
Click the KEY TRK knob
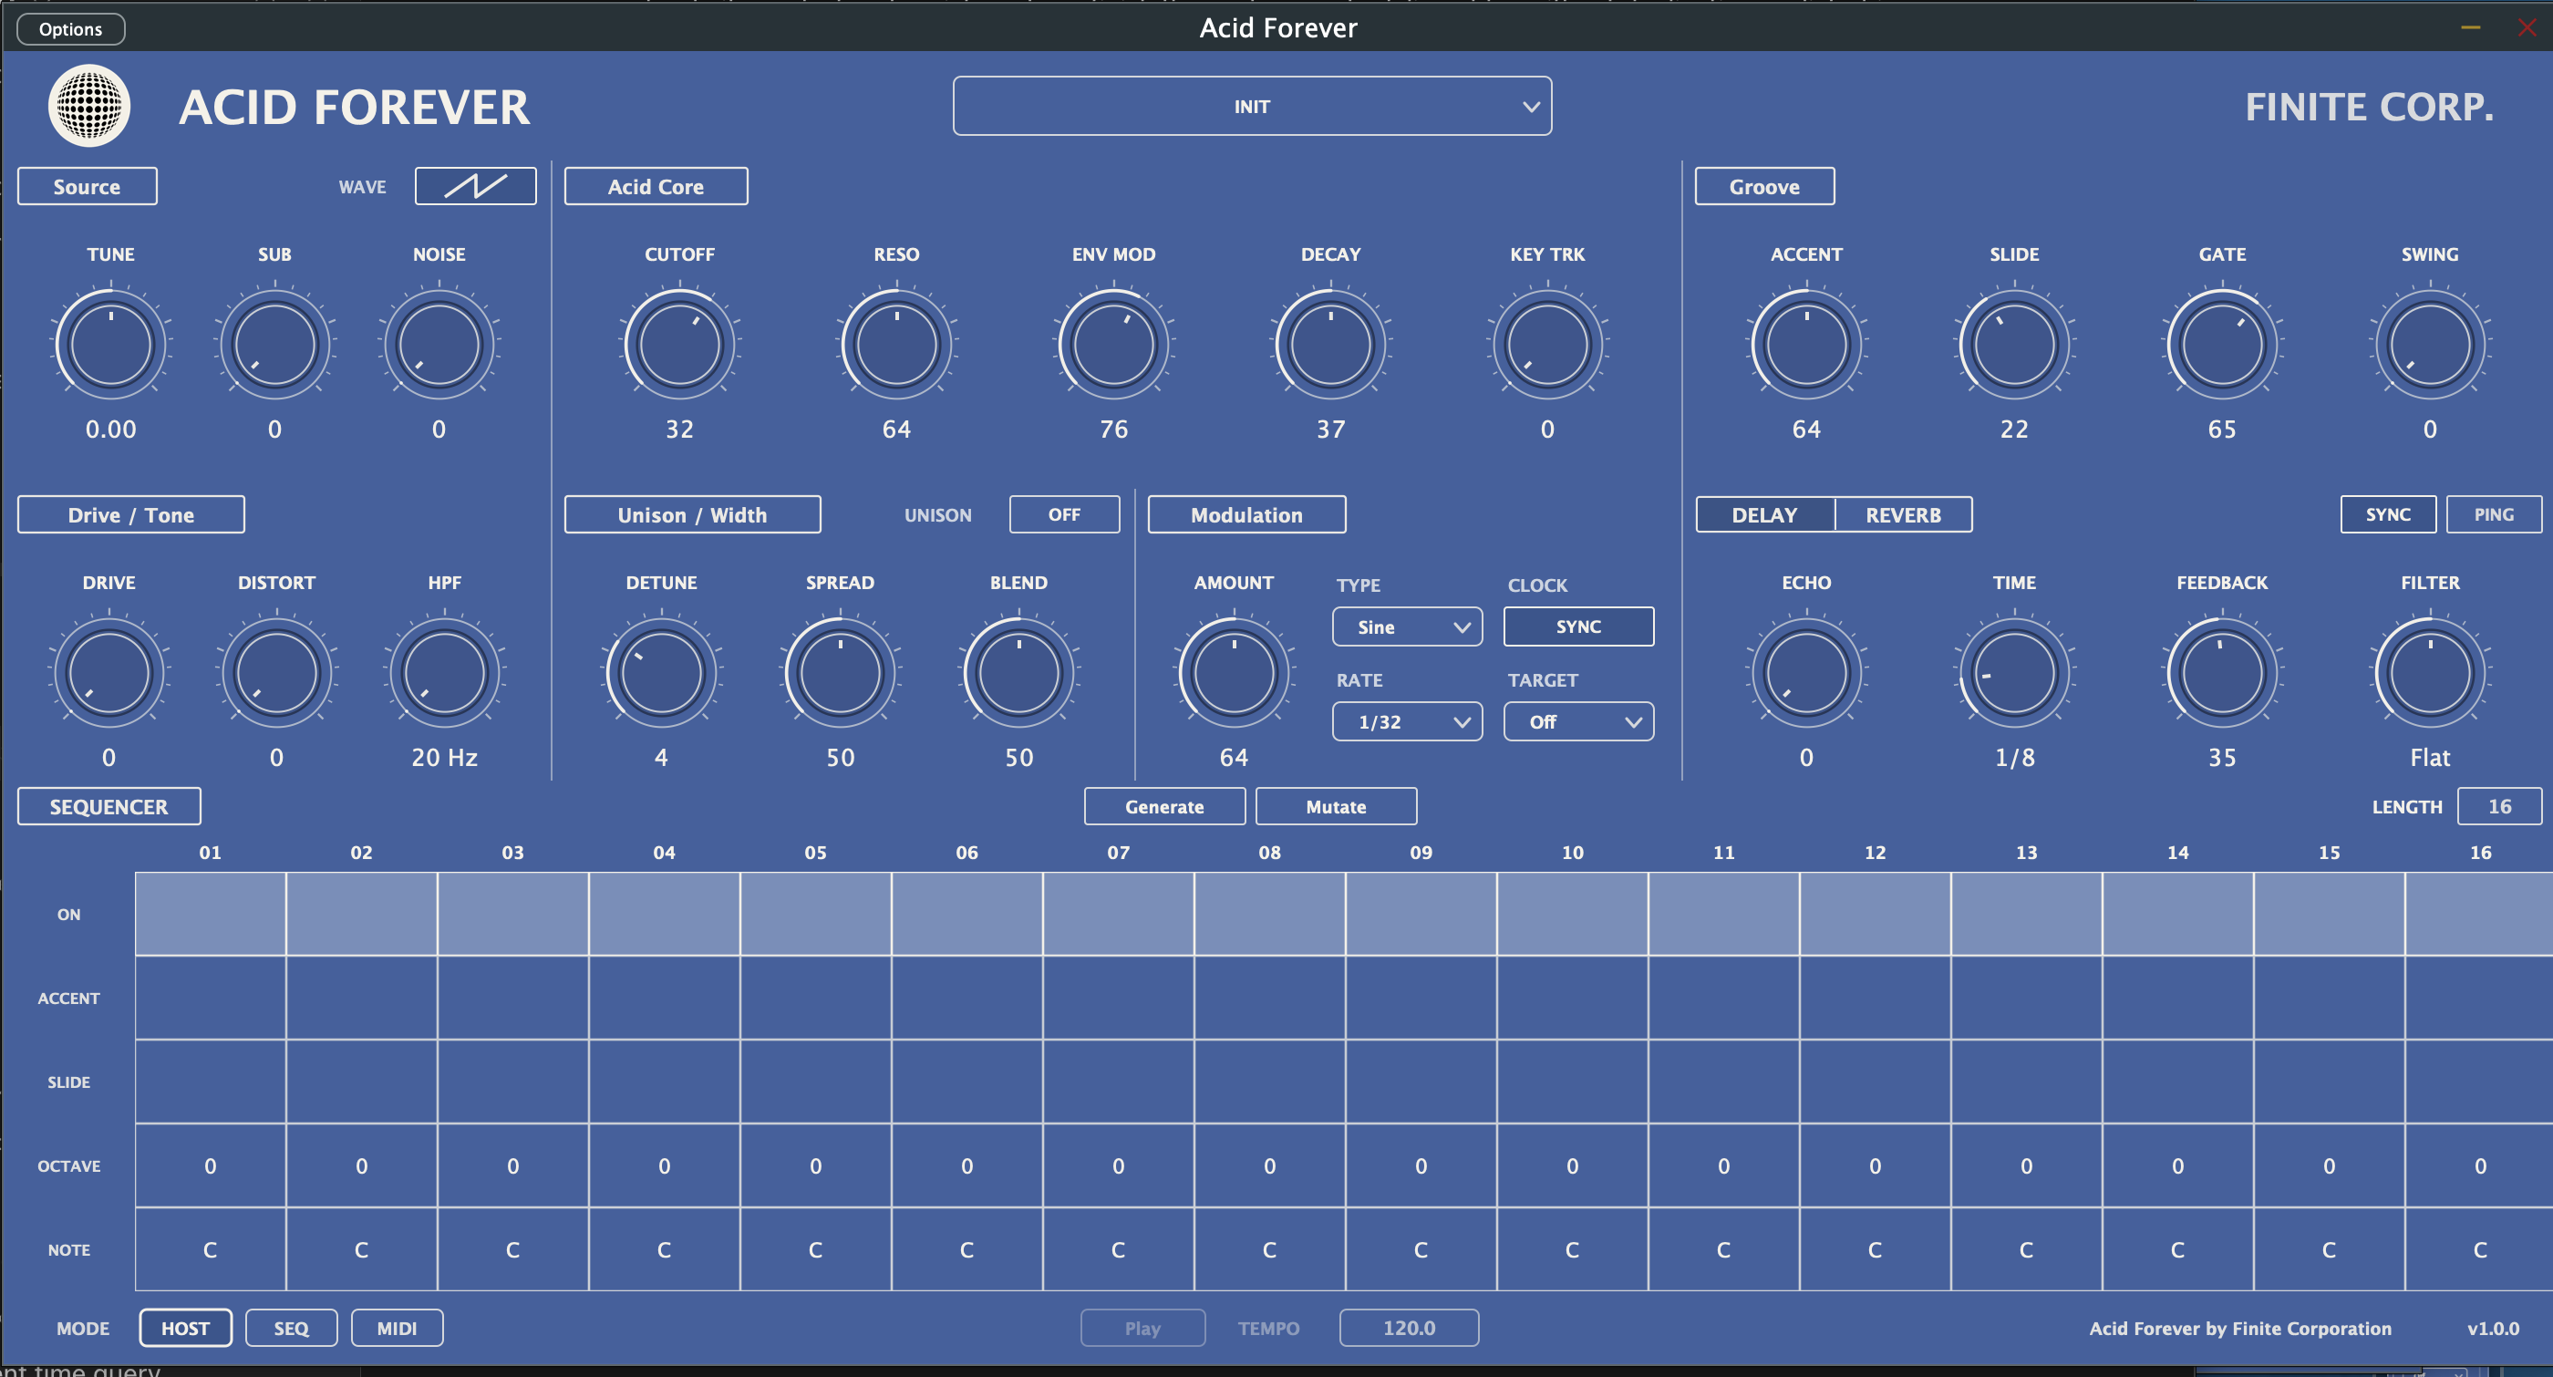pos(1548,344)
